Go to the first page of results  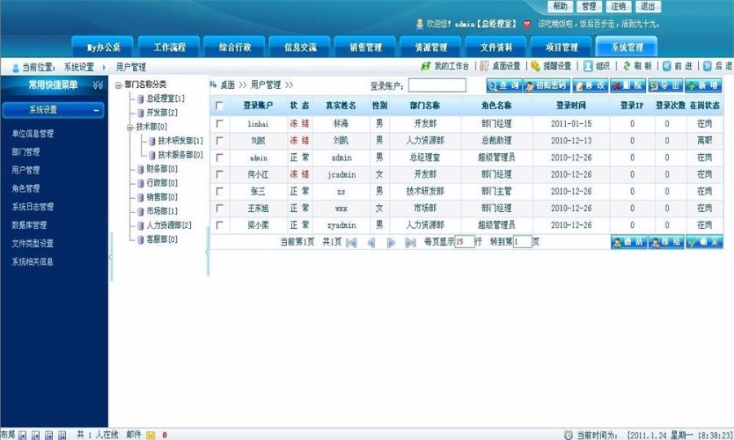(351, 242)
